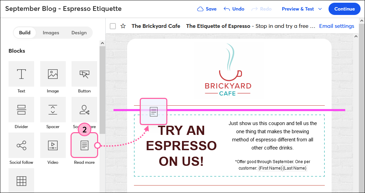Click the email canvas scrollbar up arrow
This screenshot has height=193, width=365.
(x=355, y=36)
